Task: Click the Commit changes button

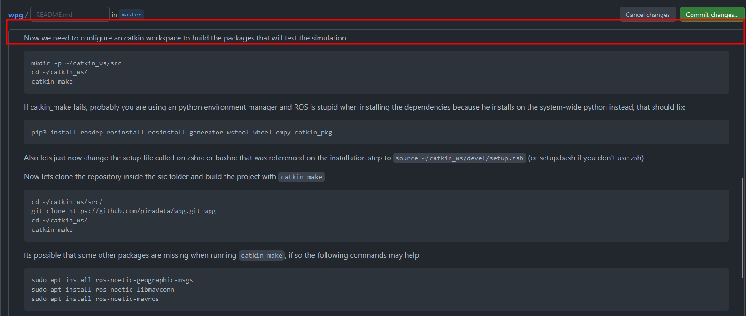Action: 712,14
